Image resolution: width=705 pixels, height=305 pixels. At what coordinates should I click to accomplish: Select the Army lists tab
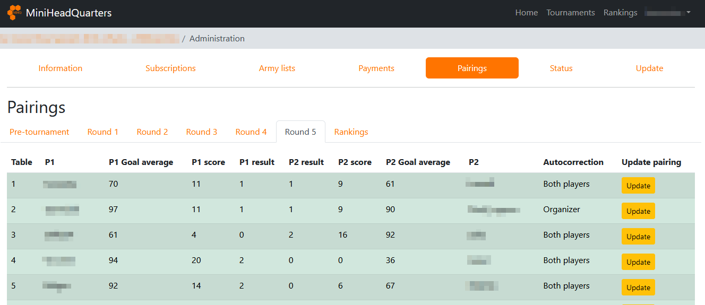tap(277, 68)
